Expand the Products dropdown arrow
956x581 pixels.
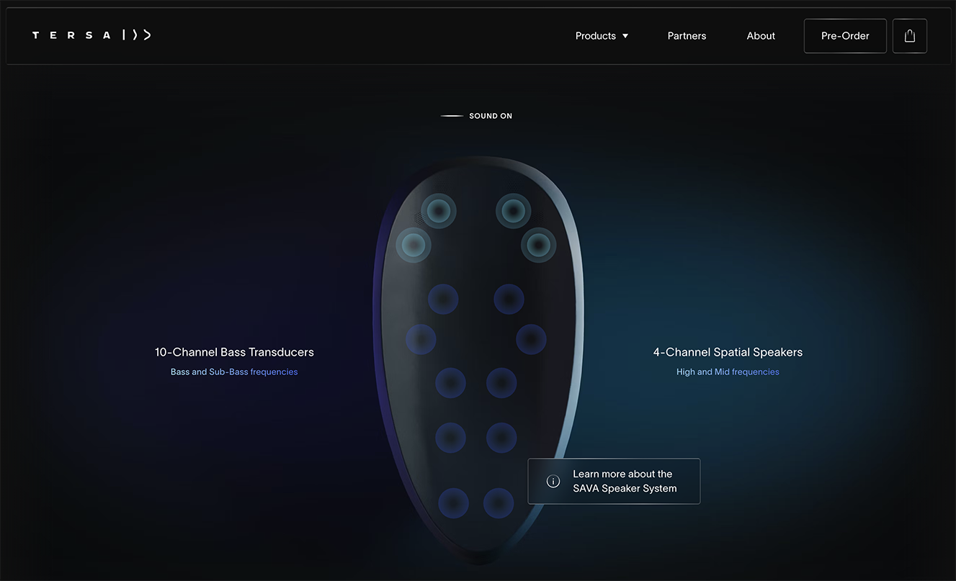[625, 36]
